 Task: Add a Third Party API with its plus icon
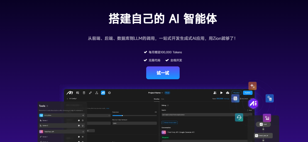pyautogui.click(x=83, y=132)
